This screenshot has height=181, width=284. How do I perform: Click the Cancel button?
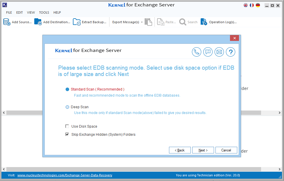coord(226,150)
